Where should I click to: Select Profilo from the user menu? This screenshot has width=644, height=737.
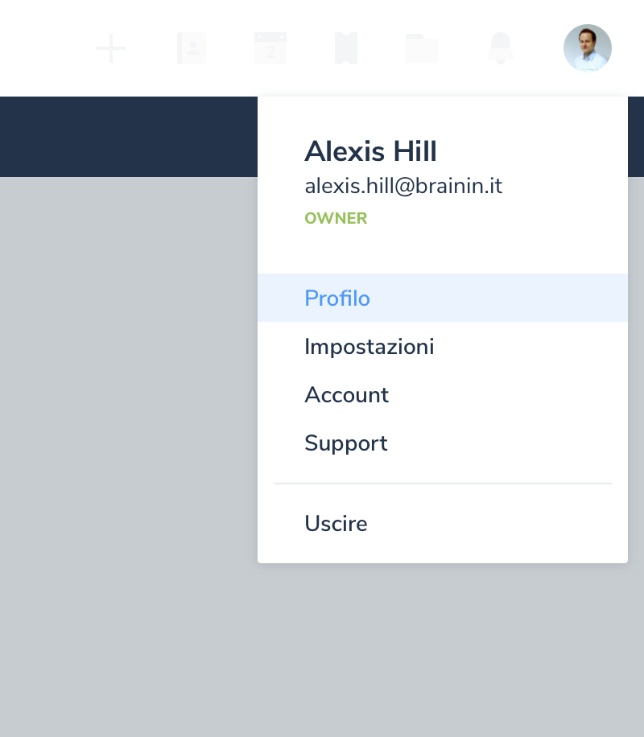pyautogui.click(x=337, y=299)
